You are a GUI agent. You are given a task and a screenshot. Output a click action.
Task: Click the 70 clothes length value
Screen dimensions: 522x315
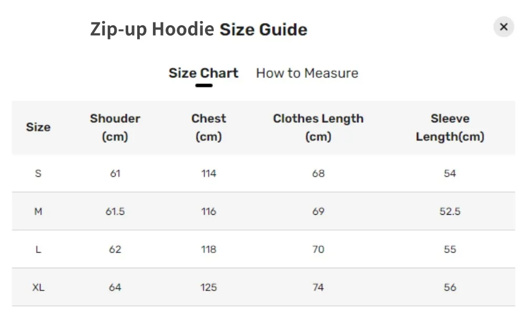tap(318, 249)
